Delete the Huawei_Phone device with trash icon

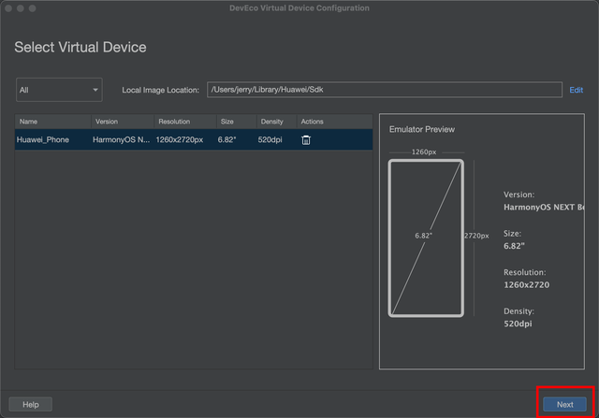click(306, 140)
